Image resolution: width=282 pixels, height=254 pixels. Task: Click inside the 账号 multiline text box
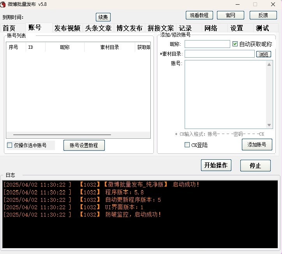pyautogui.click(x=226, y=94)
